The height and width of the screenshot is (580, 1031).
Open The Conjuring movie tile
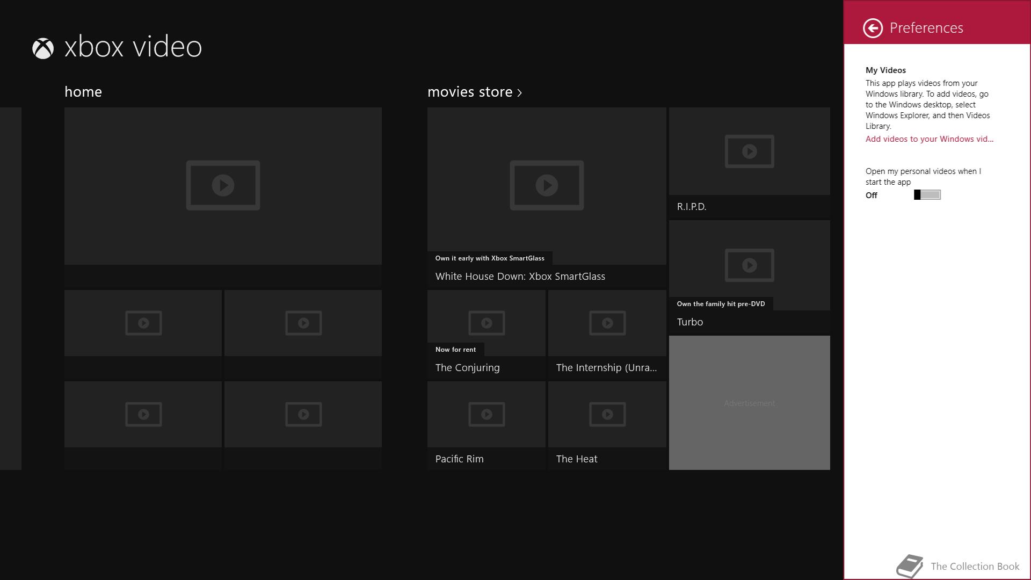(487, 335)
